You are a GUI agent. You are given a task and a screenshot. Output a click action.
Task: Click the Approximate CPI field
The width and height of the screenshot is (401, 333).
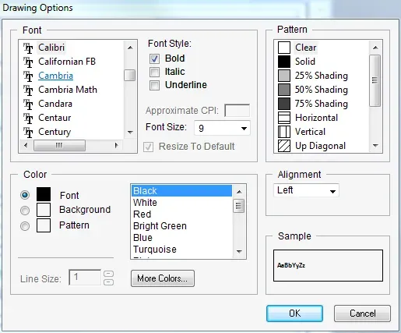[237, 111]
